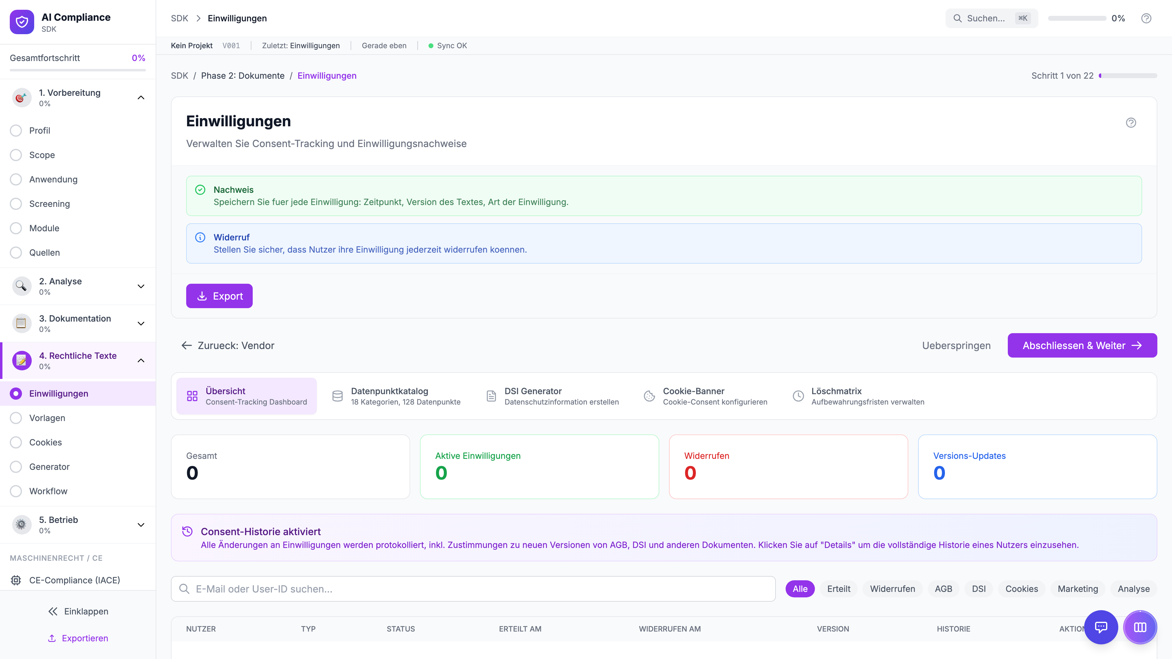The height and width of the screenshot is (659, 1172).
Task: Click the Einklappen double-chevron icon
Action: coord(53,611)
